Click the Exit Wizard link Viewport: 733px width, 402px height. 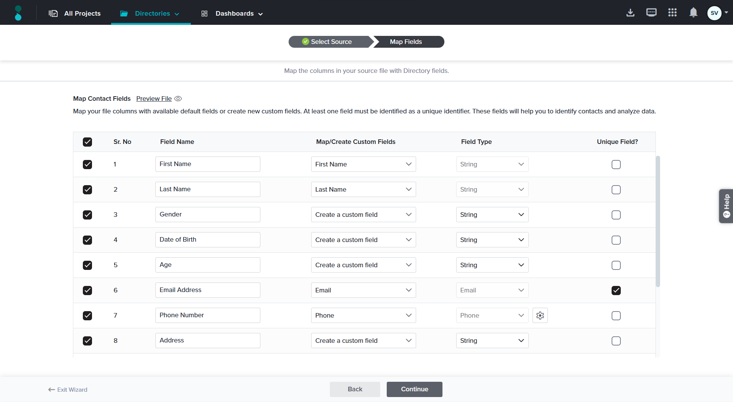click(x=68, y=389)
